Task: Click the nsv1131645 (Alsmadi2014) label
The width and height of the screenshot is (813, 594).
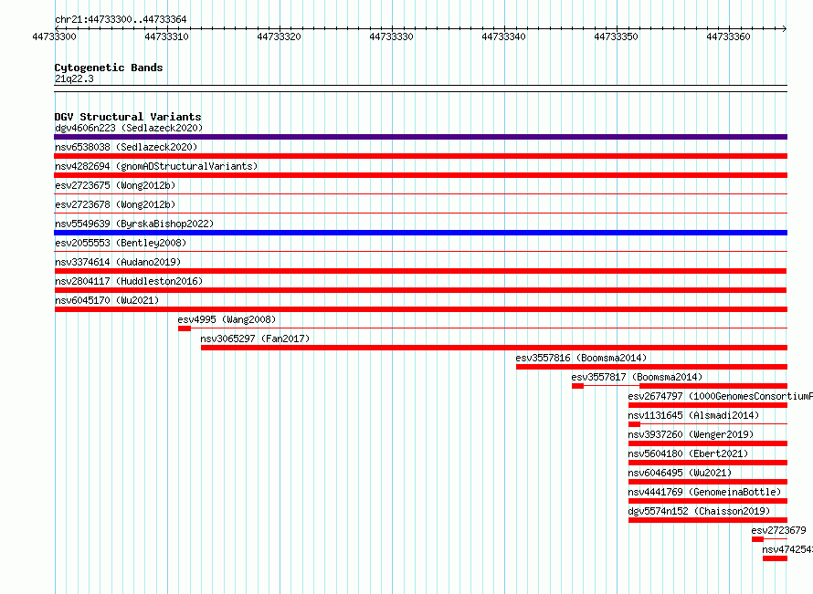Action: (x=693, y=415)
